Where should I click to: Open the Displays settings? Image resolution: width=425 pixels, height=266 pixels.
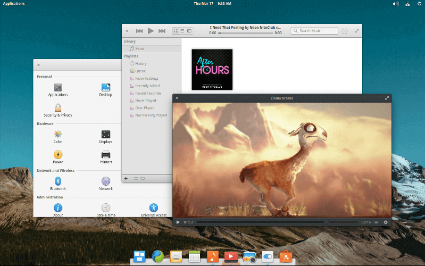(x=106, y=136)
